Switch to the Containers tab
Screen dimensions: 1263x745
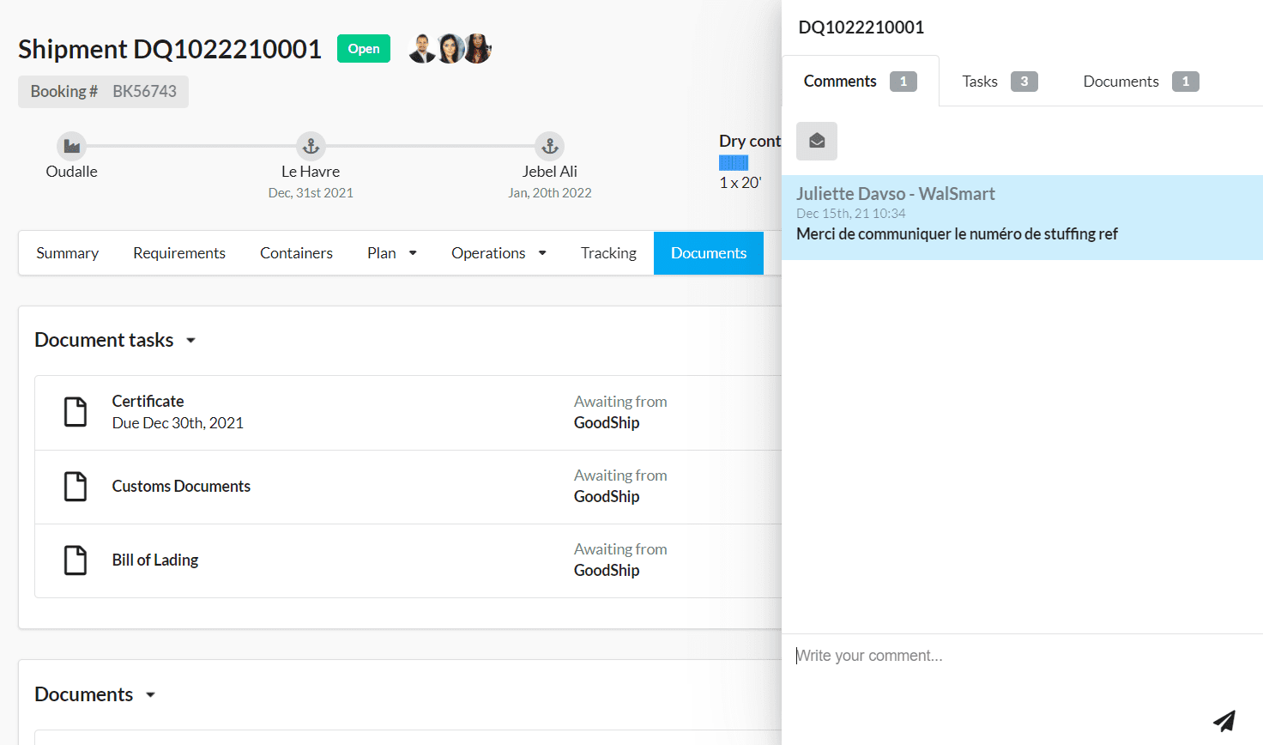pos(296,253)
